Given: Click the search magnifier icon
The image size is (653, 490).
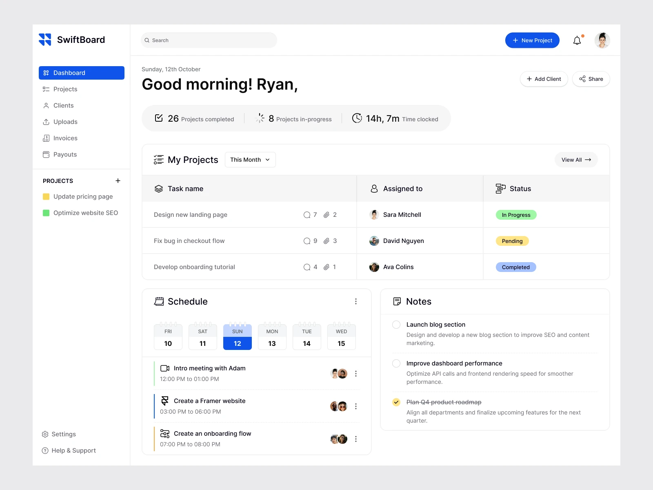Looking at the screenshot, I should (x=147, y=40).
